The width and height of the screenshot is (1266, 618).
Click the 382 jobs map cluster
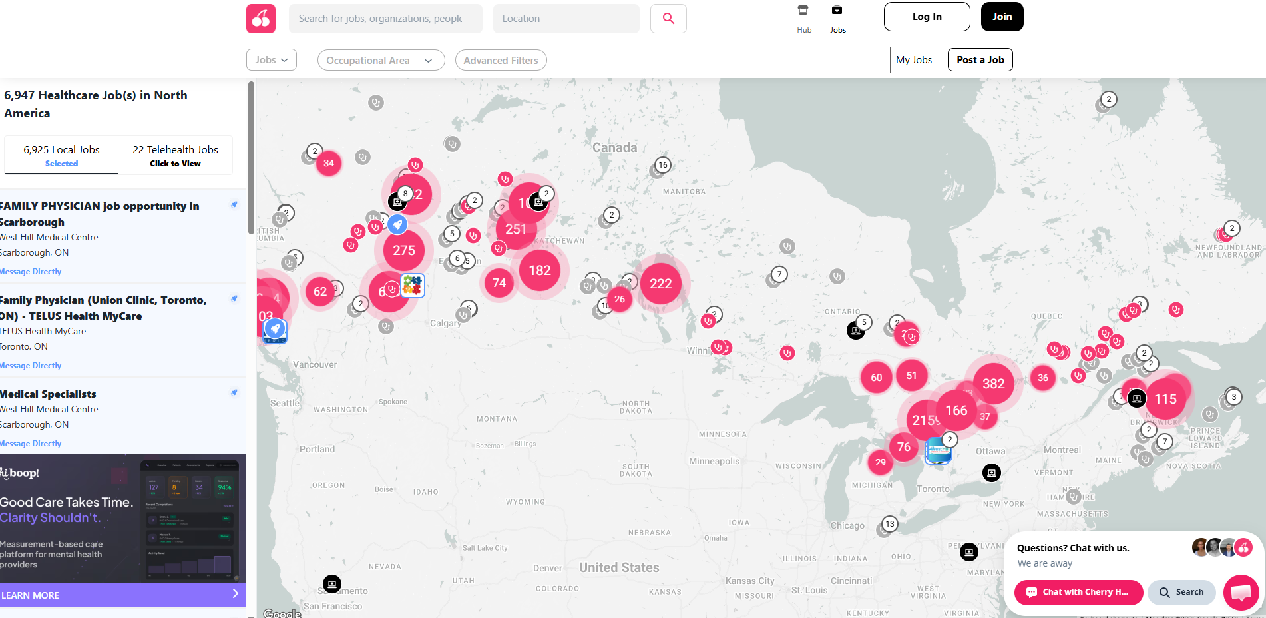point(993,384)
